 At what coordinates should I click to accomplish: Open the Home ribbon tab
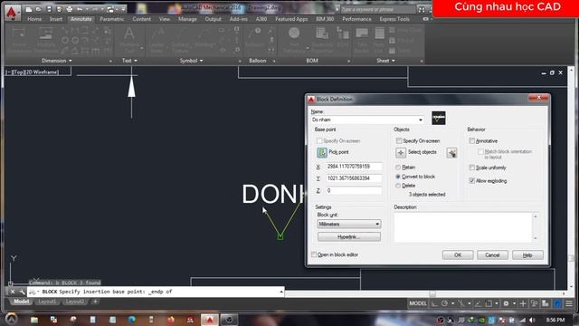pos(34,19)
